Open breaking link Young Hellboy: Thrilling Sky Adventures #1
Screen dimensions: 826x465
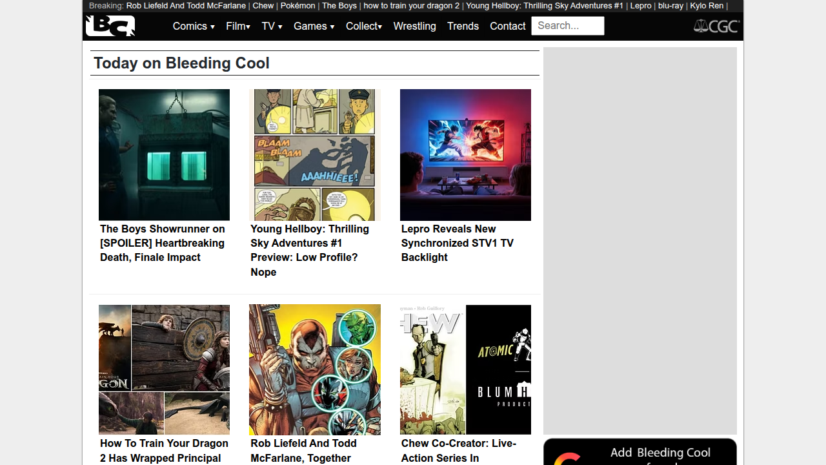point(545,6)
